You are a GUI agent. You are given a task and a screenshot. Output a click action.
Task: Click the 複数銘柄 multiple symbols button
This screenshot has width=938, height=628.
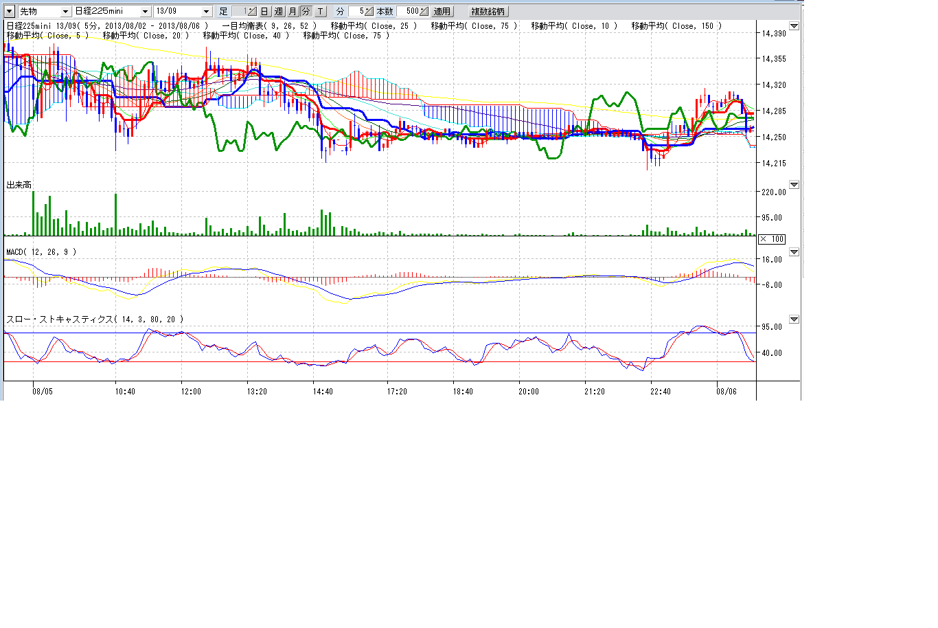488,12
